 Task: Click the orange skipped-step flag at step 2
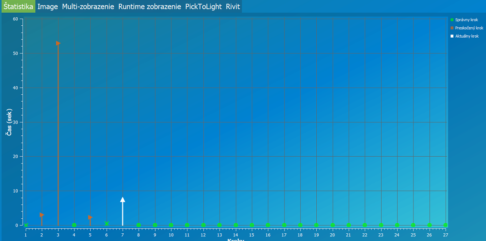click(x=42, y=215)
